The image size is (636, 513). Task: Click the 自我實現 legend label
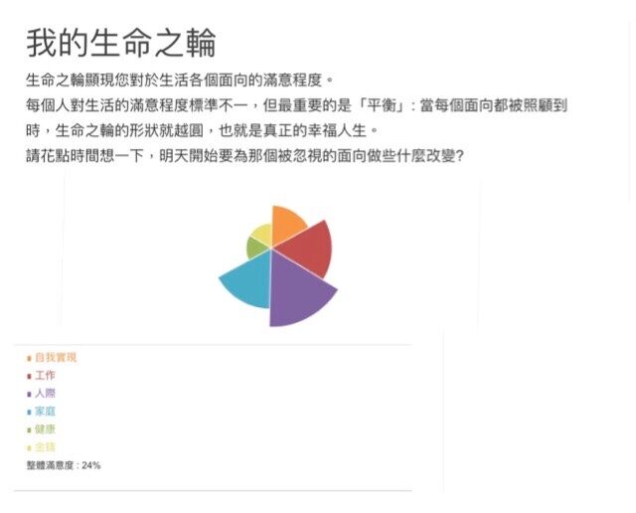[56, 358]
